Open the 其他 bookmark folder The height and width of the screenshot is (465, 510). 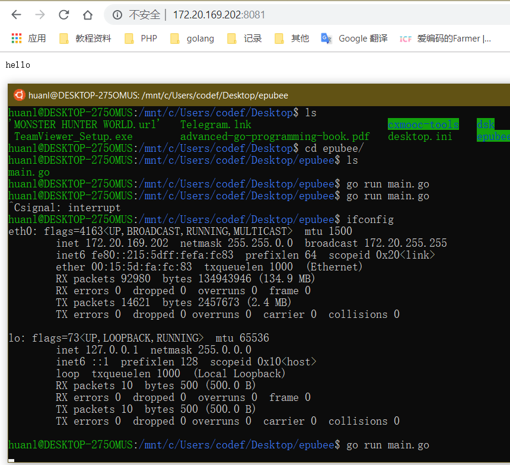point(292,39)
